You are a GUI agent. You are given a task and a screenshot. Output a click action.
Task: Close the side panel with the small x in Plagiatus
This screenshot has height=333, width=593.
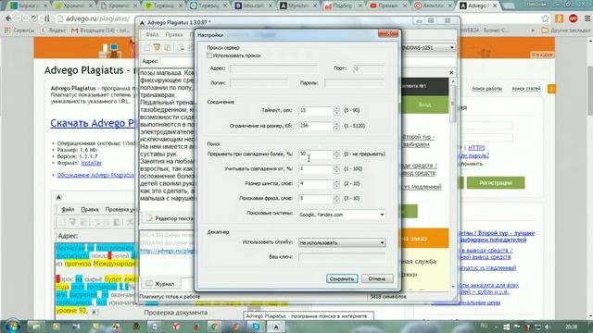coord(451,72)
